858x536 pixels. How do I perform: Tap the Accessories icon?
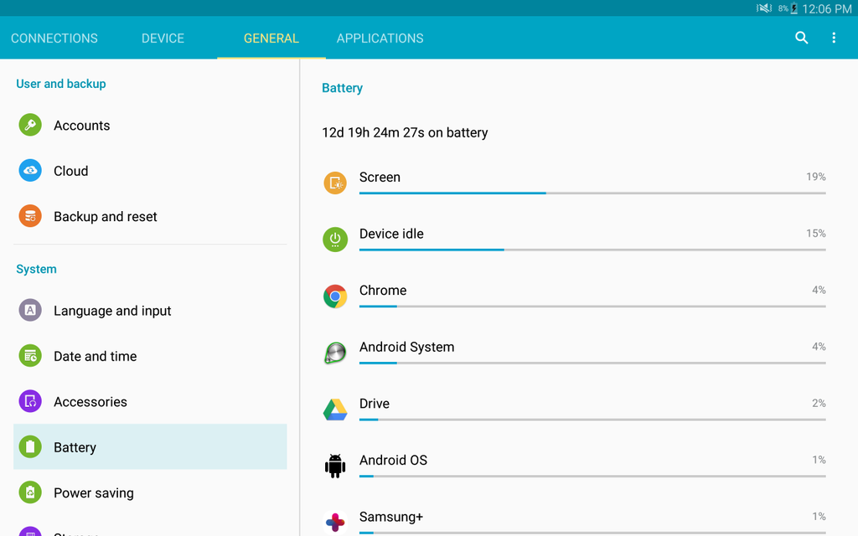[x=30, y=401]
